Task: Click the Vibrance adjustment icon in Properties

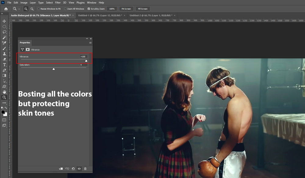Action: pos(22,50)
